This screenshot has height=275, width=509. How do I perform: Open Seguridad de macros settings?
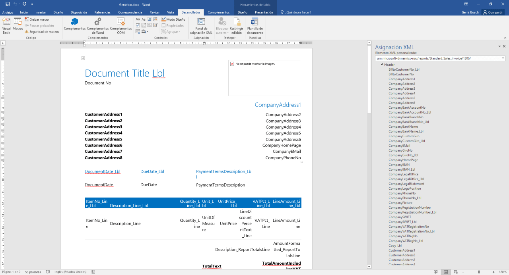42,32
